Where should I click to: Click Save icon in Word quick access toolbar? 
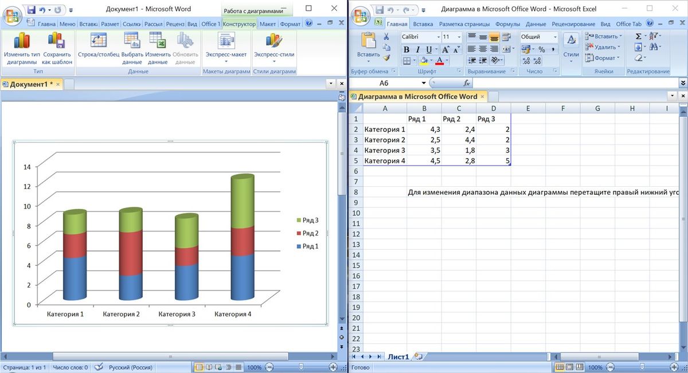[32, 10]
